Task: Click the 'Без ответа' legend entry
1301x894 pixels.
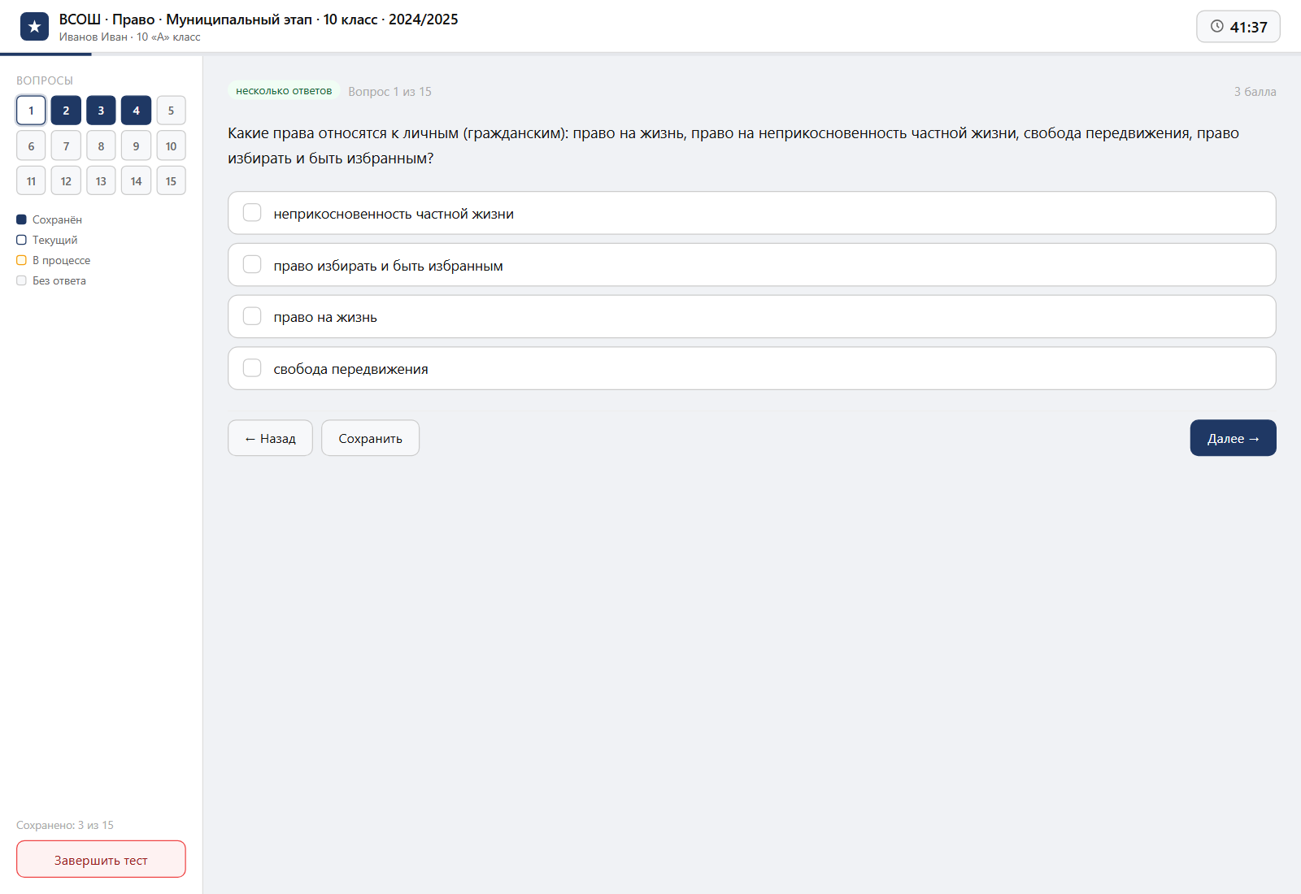Action: pos(51,280)
